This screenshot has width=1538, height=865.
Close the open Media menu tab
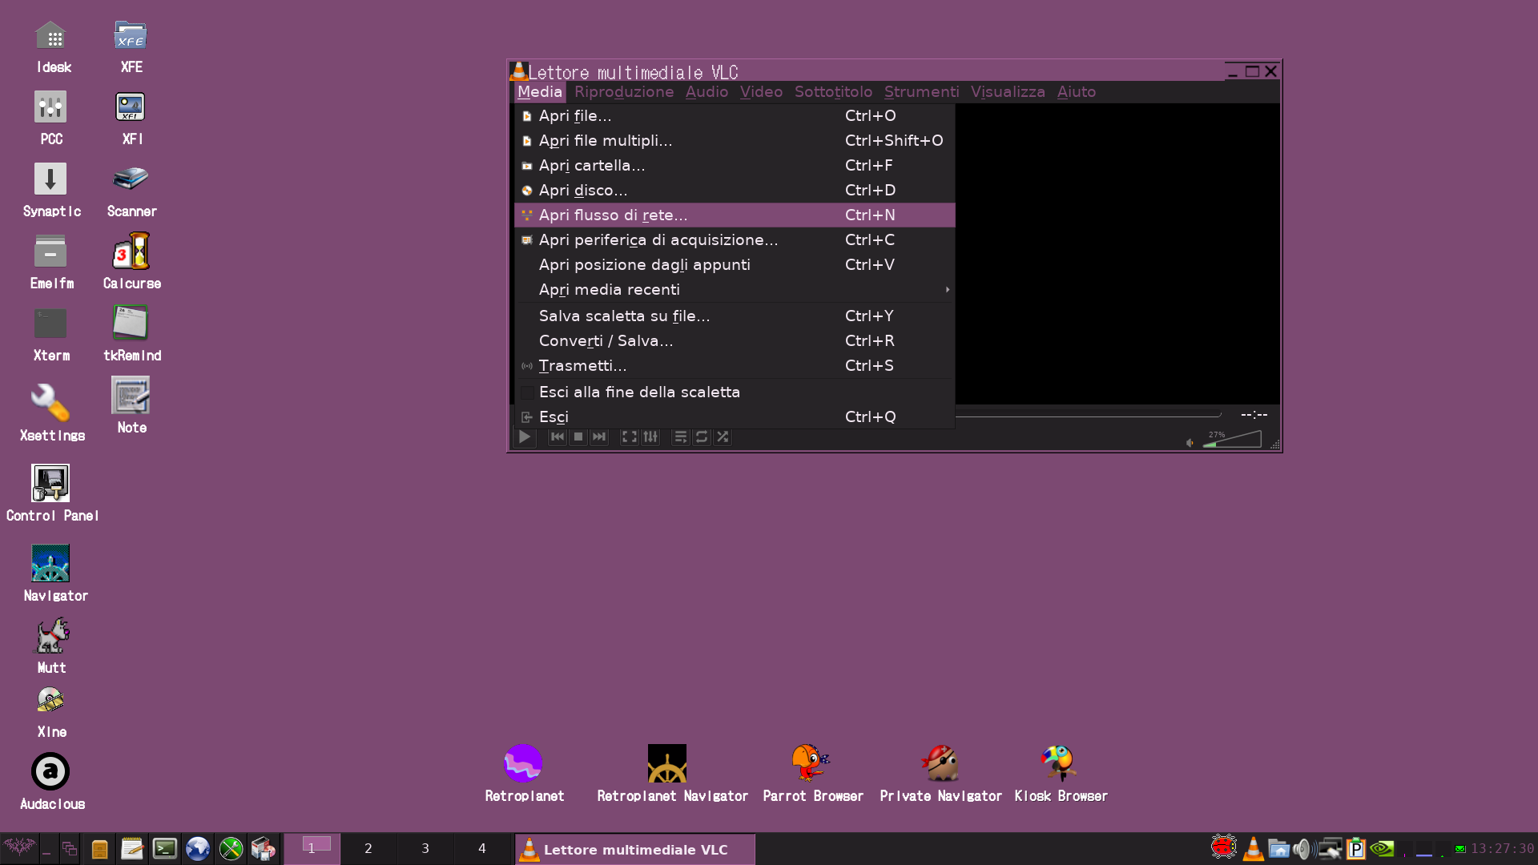540,92
